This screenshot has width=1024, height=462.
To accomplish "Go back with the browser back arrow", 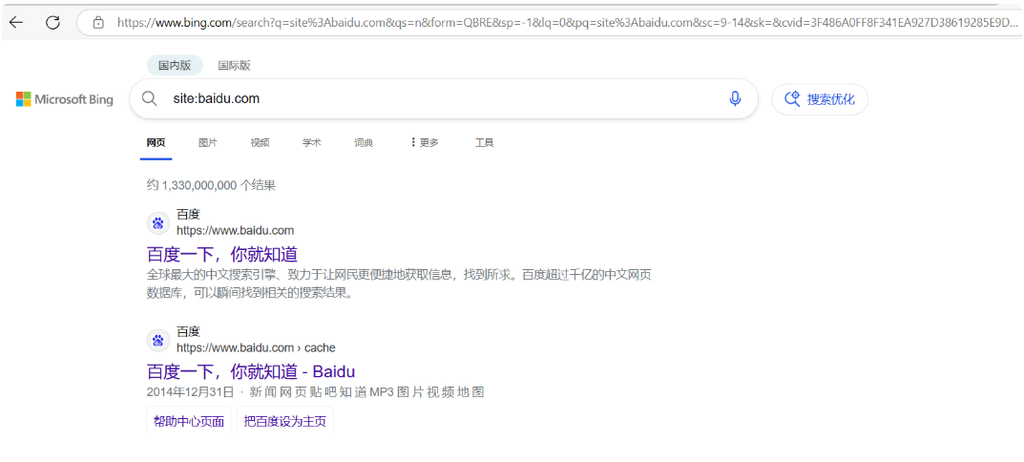I will [x=15, y=22].
